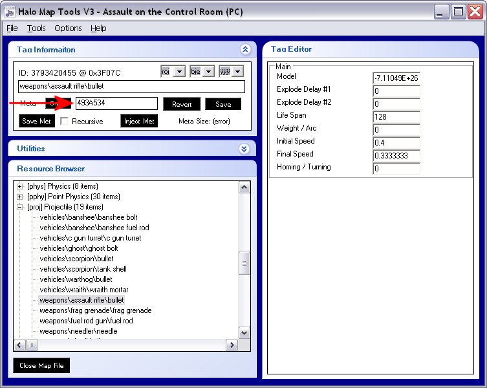Click the Halo Map Tools title bar icon

click(10, 12)
